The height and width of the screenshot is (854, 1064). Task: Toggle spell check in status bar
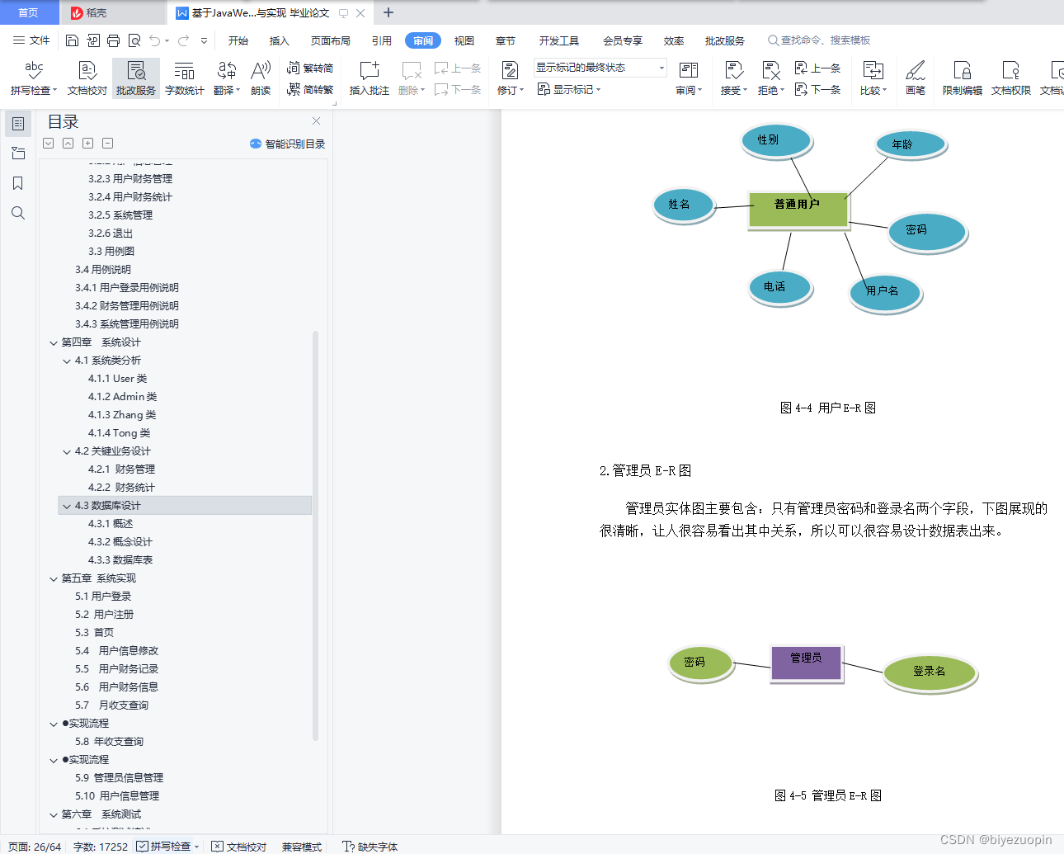pos(167,847)
